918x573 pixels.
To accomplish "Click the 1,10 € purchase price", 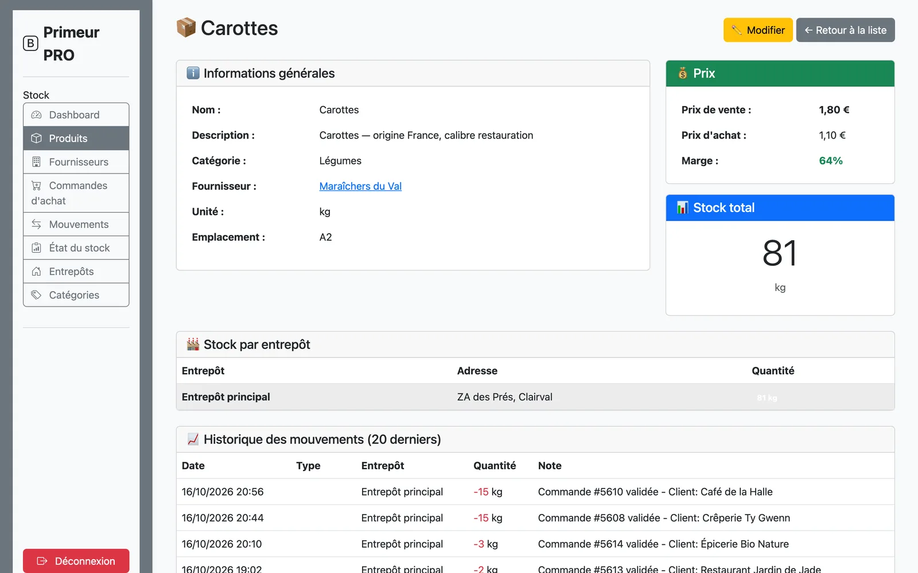I will tap(832, 135).
